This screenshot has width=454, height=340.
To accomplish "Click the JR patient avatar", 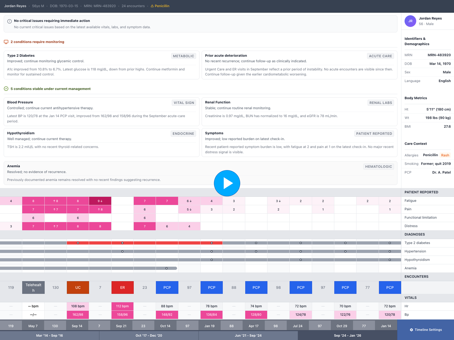I will pyautogui.click(x=410, y=21).
